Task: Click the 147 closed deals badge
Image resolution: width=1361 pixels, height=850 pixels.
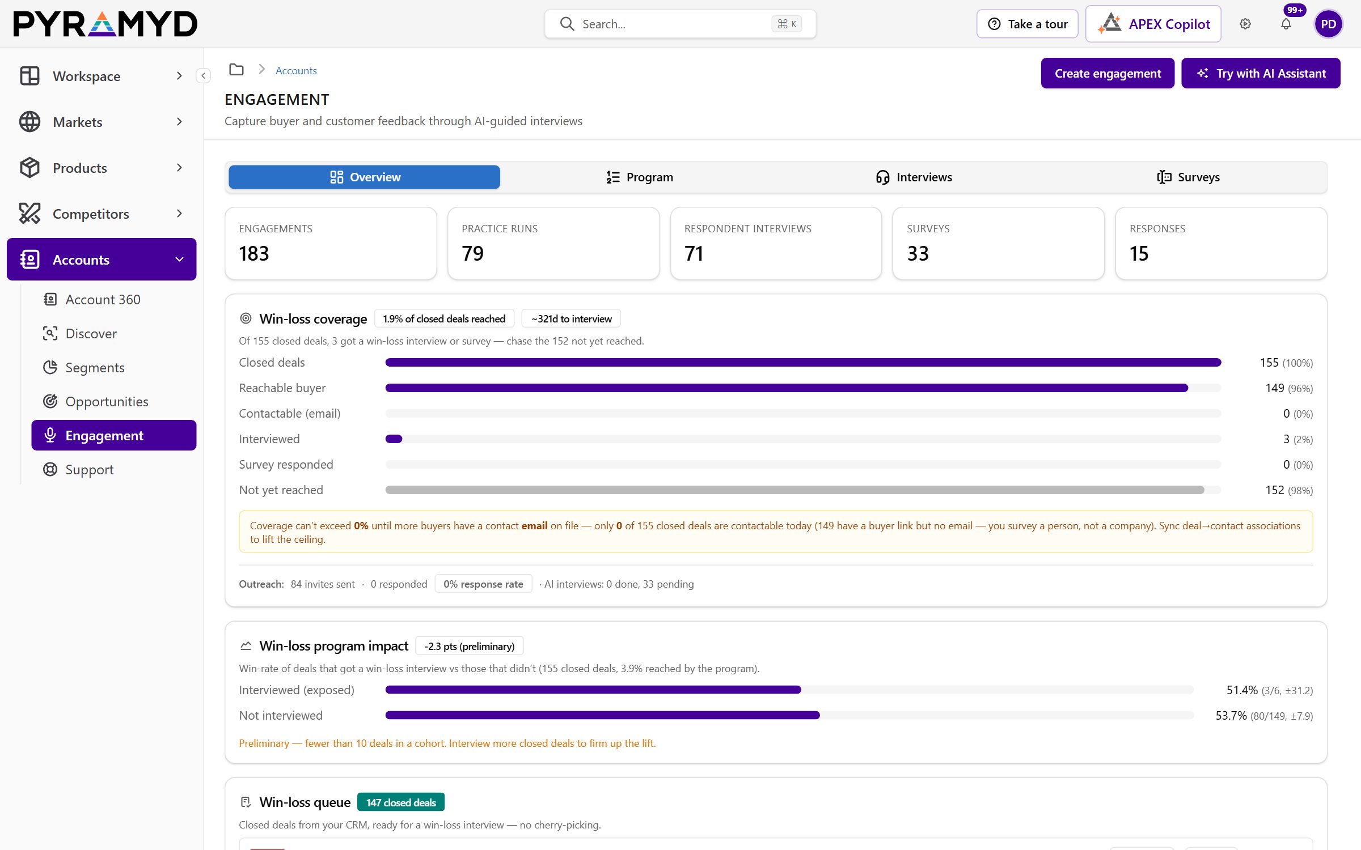Action: (x=401, y=802)
